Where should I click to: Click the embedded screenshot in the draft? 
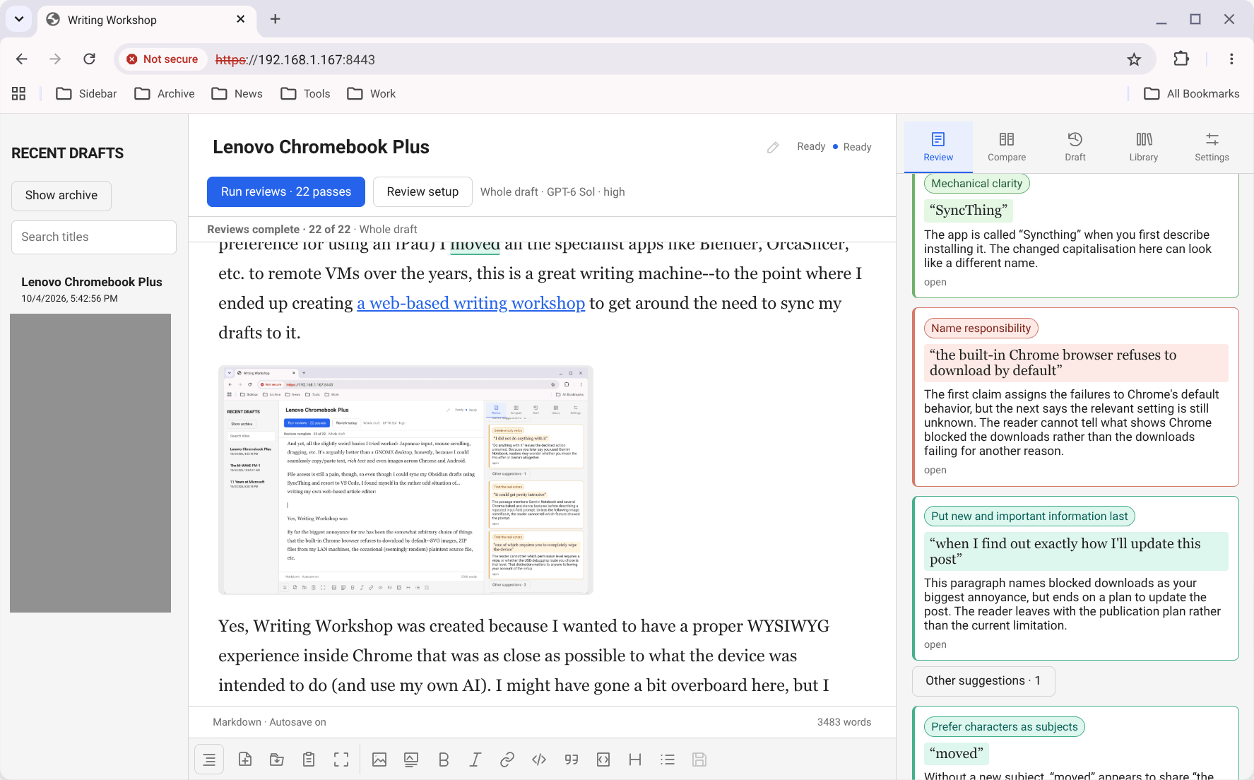(406, 480)
